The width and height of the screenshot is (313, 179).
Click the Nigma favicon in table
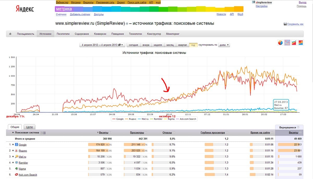tap(16, 169)
